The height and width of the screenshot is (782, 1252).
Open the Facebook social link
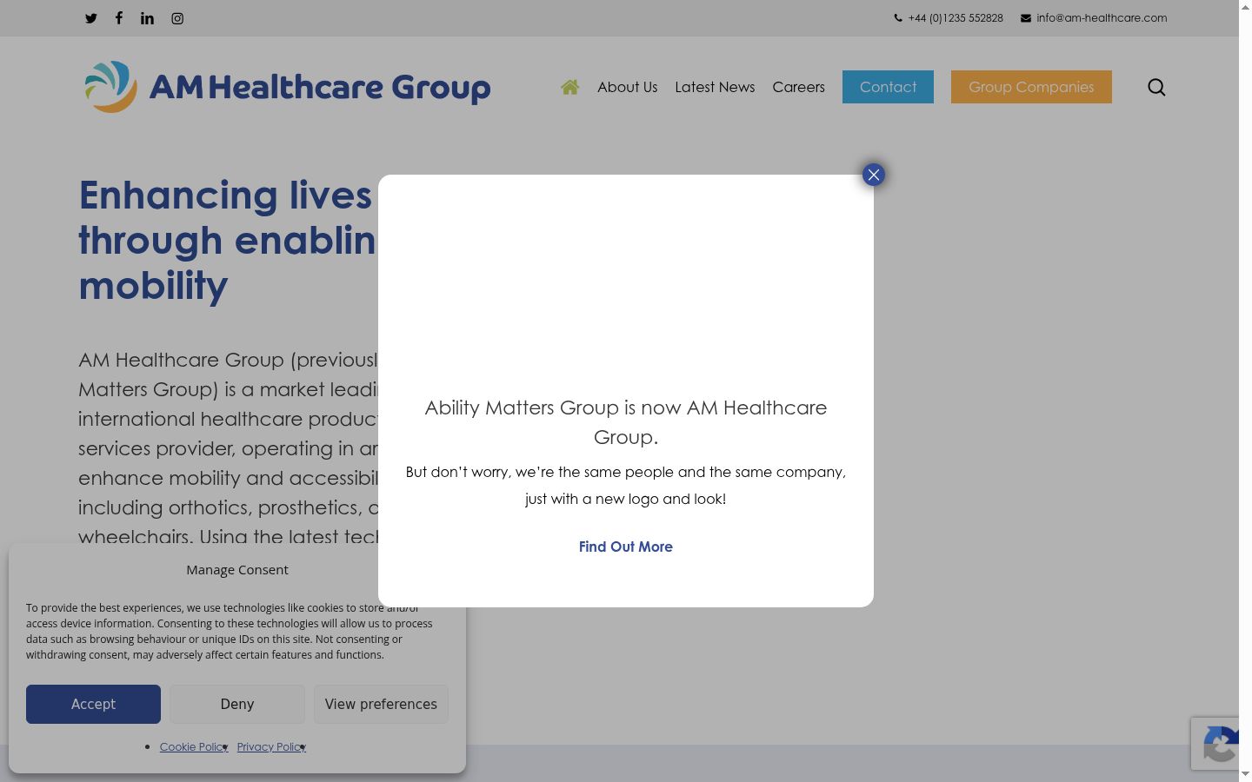tap(119, 17)
